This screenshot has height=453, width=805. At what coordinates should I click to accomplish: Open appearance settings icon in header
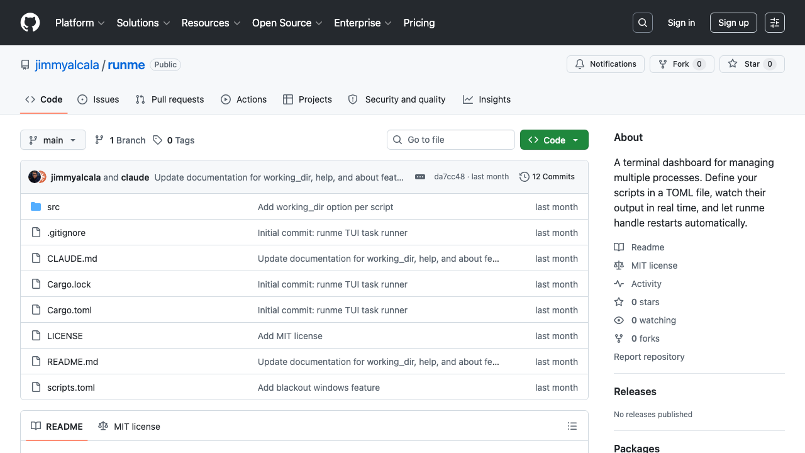(x=774, y=23)
